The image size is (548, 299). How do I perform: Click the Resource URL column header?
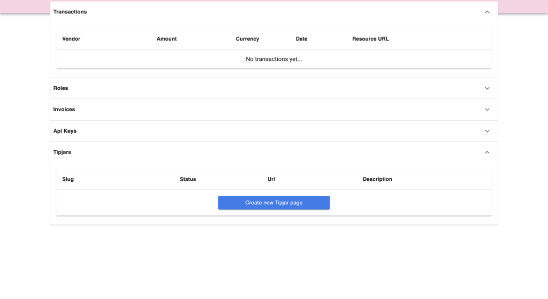pos(370,39)
